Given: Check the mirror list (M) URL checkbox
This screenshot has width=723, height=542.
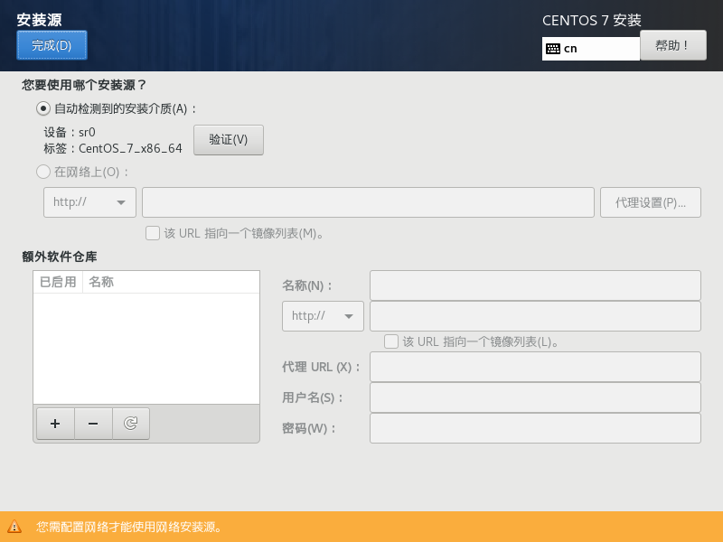Looking at the screenshot, I should coord(153,233).
